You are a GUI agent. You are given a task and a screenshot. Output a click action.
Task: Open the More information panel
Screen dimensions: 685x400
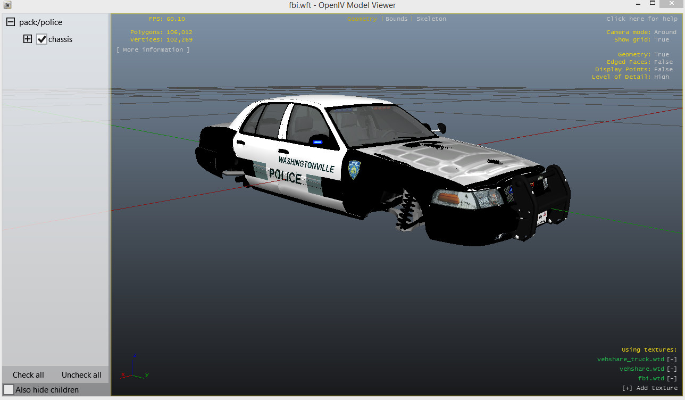click(x=153, y=49)
